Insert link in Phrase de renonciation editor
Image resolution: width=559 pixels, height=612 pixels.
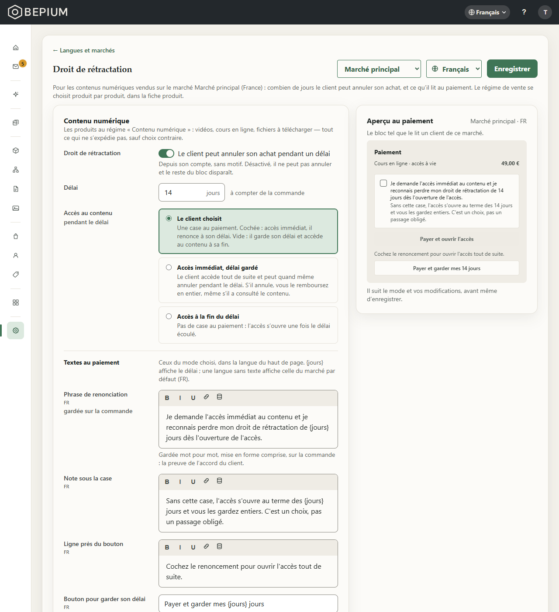(x=206, y=397)
